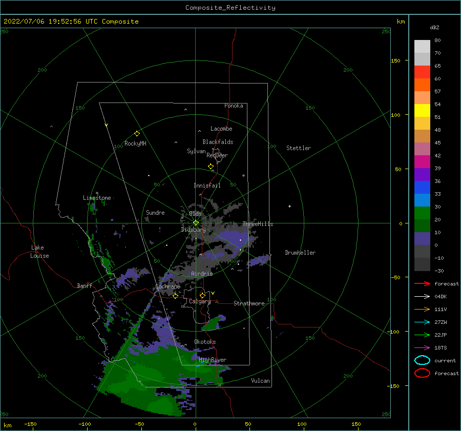This screenshot has width=461, height=431.
Task: Select the 42–45 dBZ pink swatch
Action: click(x=422, y=149)
